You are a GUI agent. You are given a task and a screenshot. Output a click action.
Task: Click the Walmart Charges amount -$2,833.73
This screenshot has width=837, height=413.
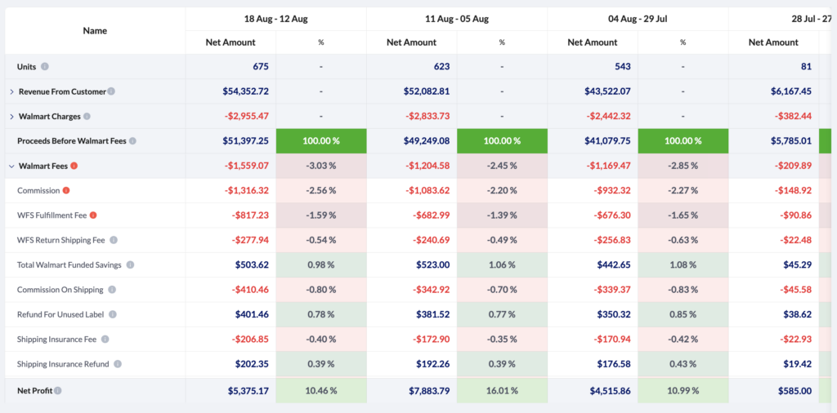[427, 116]
